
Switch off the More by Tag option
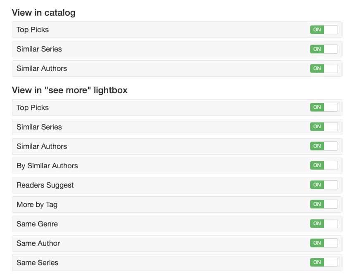click(323, 204)
